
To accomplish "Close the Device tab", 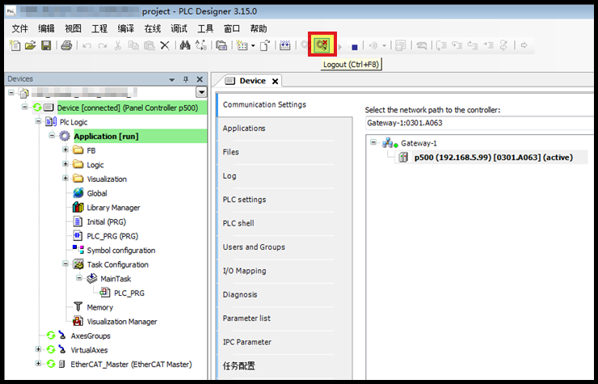I will click(x=275, y=82).
